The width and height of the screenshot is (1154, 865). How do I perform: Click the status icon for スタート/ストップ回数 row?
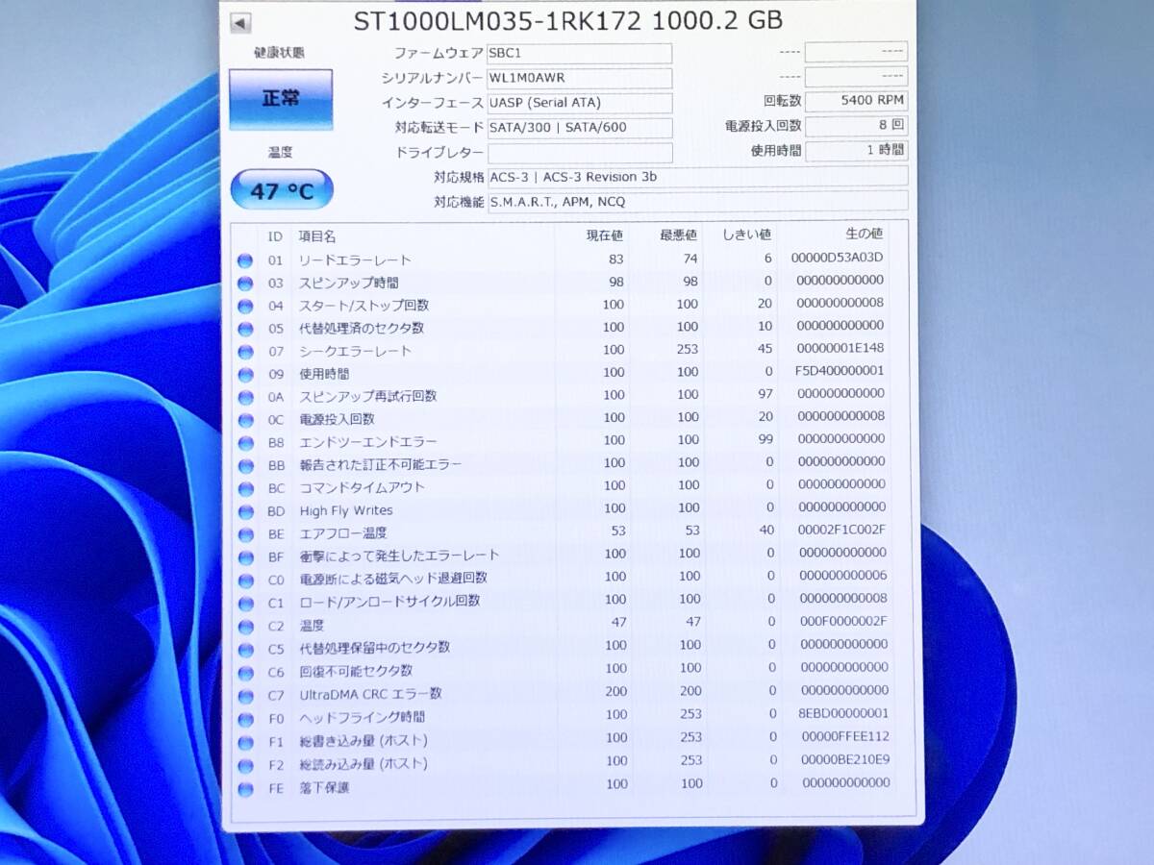pos(244,307)
